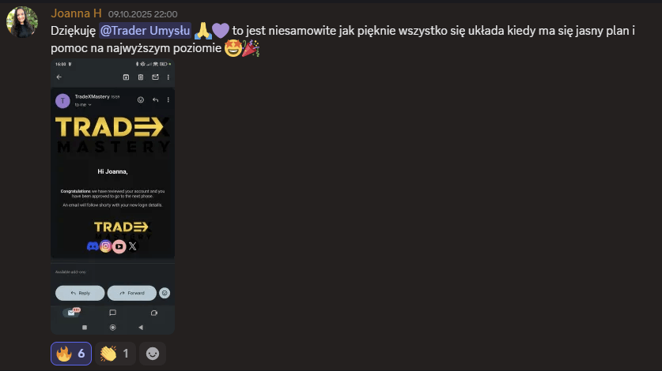
Task: Click the trash delete icon in the email
Action: (141, 77)
